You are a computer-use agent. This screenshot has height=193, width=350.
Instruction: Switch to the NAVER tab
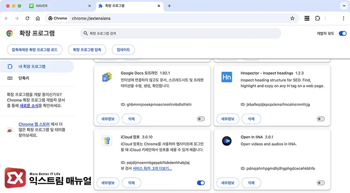click(59, 6)
